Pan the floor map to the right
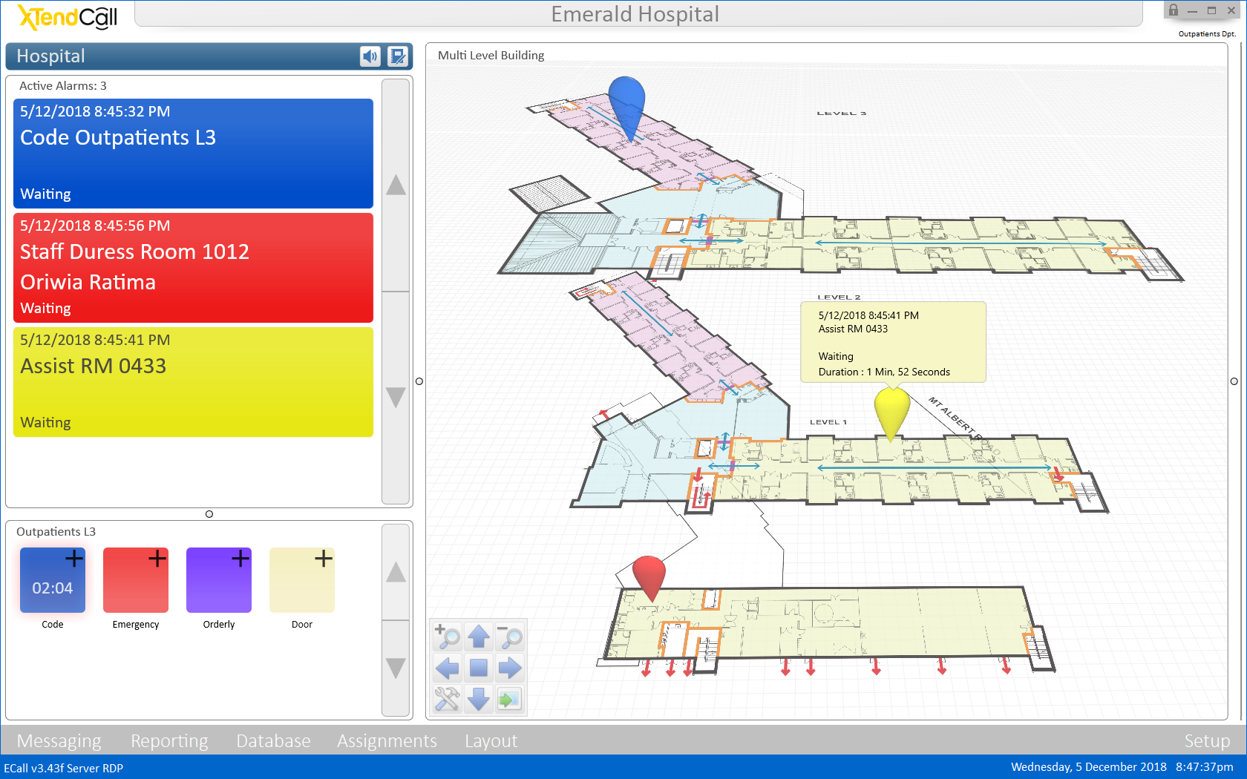 pyautogui.click(x=510, y=668)
